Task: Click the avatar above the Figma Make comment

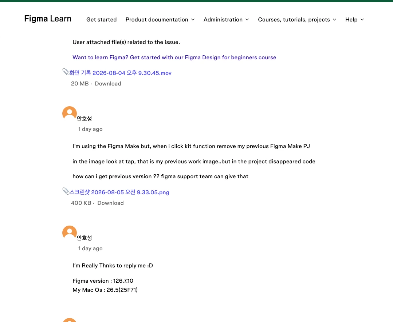Action: click(70, 113)
